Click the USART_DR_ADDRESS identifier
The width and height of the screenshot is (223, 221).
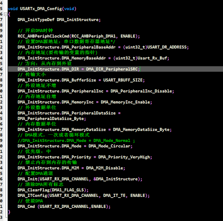(167, 47)
